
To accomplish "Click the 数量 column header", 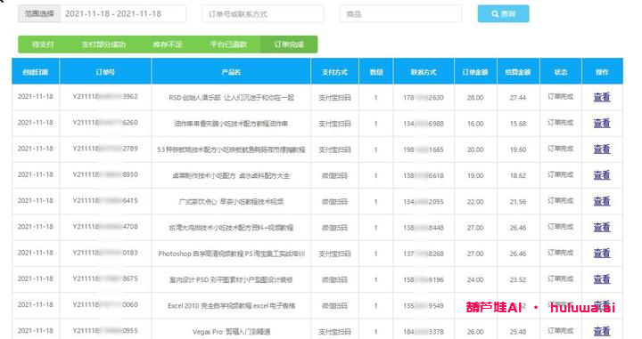I will 376,72.
